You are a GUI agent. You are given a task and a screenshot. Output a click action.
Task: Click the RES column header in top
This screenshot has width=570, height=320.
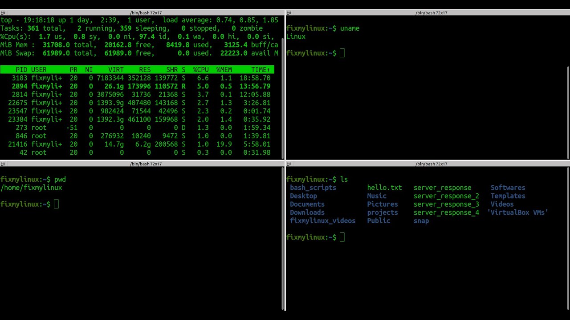[x=145, y=70]
